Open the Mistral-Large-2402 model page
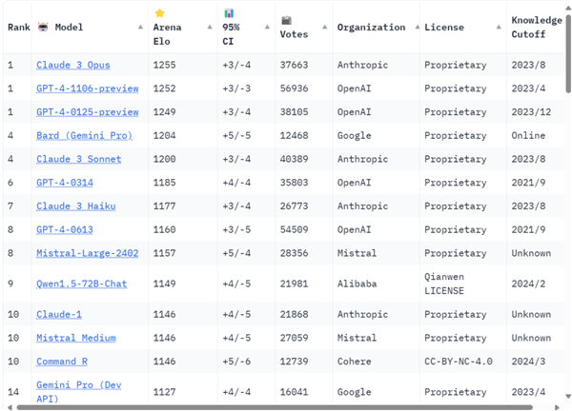This screenshot has width=572, height=411. click(x=87, y=254)
